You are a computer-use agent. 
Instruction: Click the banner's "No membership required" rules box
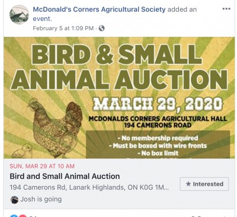[x=158, y=144]
